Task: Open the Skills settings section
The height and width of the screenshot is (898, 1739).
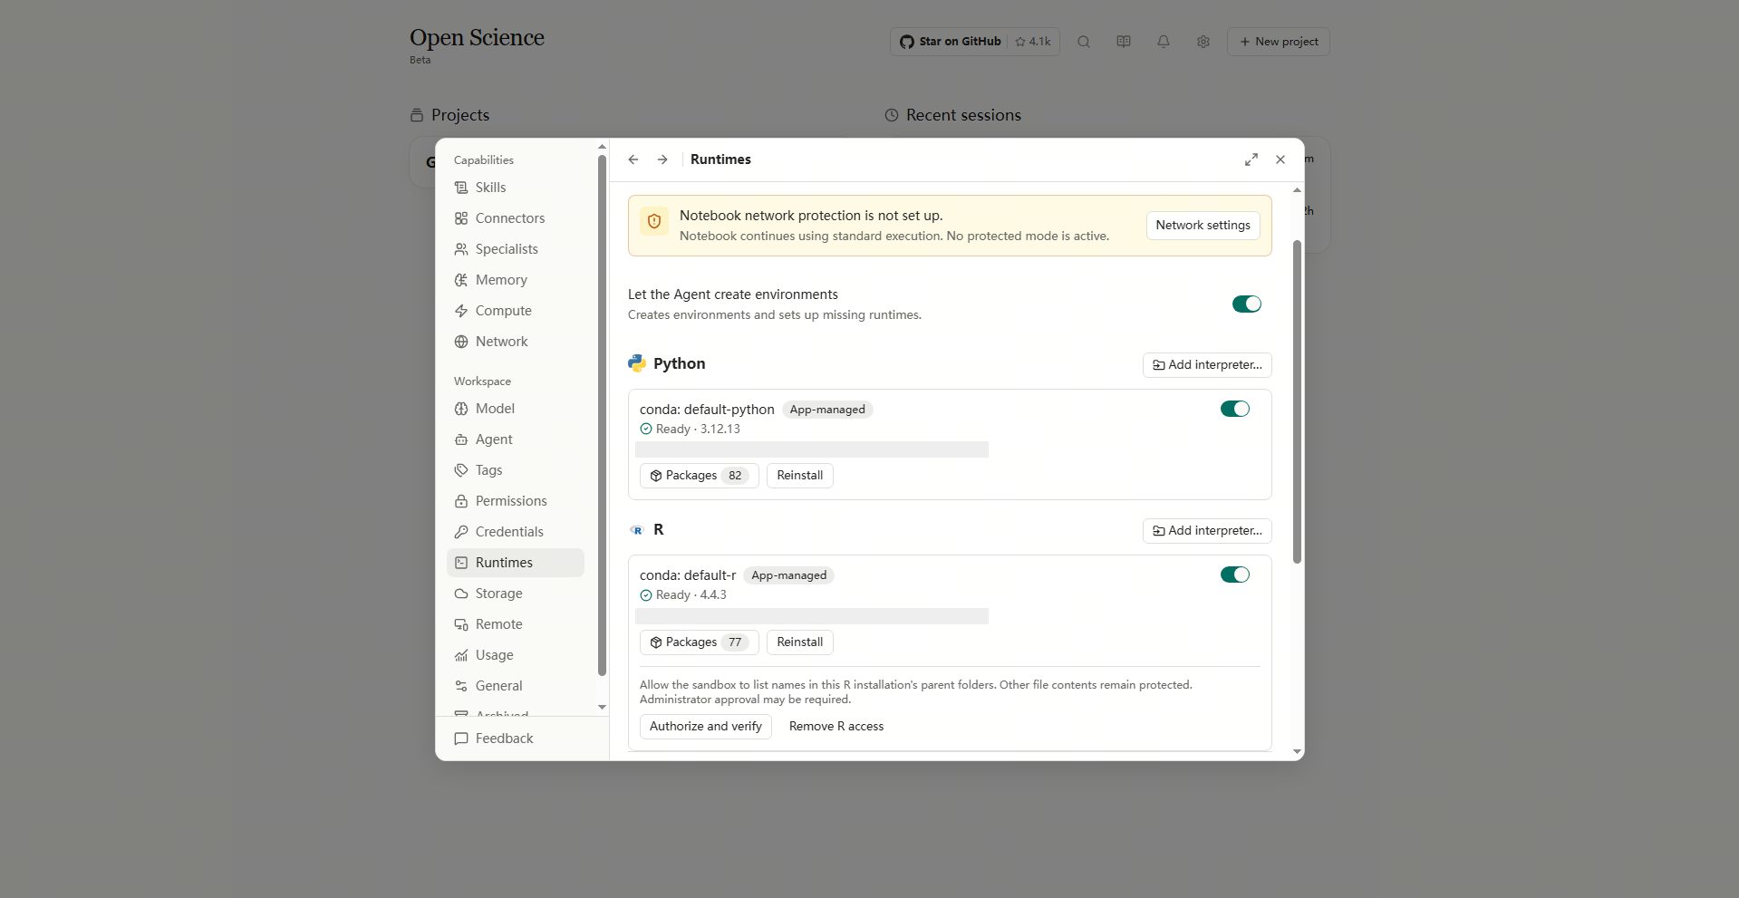Action: (x=515, y=188)
